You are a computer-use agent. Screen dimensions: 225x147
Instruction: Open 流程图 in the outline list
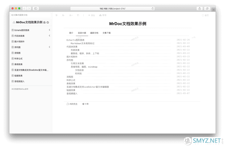(x=70, y=77)
